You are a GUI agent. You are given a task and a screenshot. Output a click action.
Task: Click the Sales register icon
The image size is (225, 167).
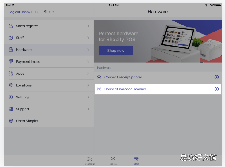pos(11,26)
